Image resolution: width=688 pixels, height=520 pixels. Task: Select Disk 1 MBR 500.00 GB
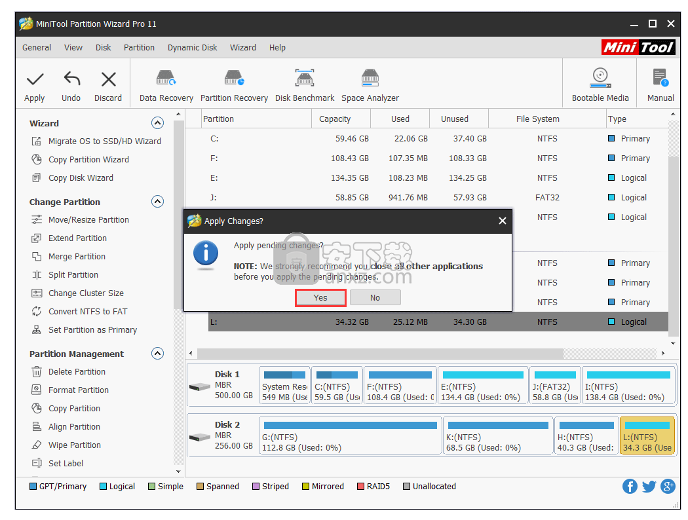click(x=222, y=385)
